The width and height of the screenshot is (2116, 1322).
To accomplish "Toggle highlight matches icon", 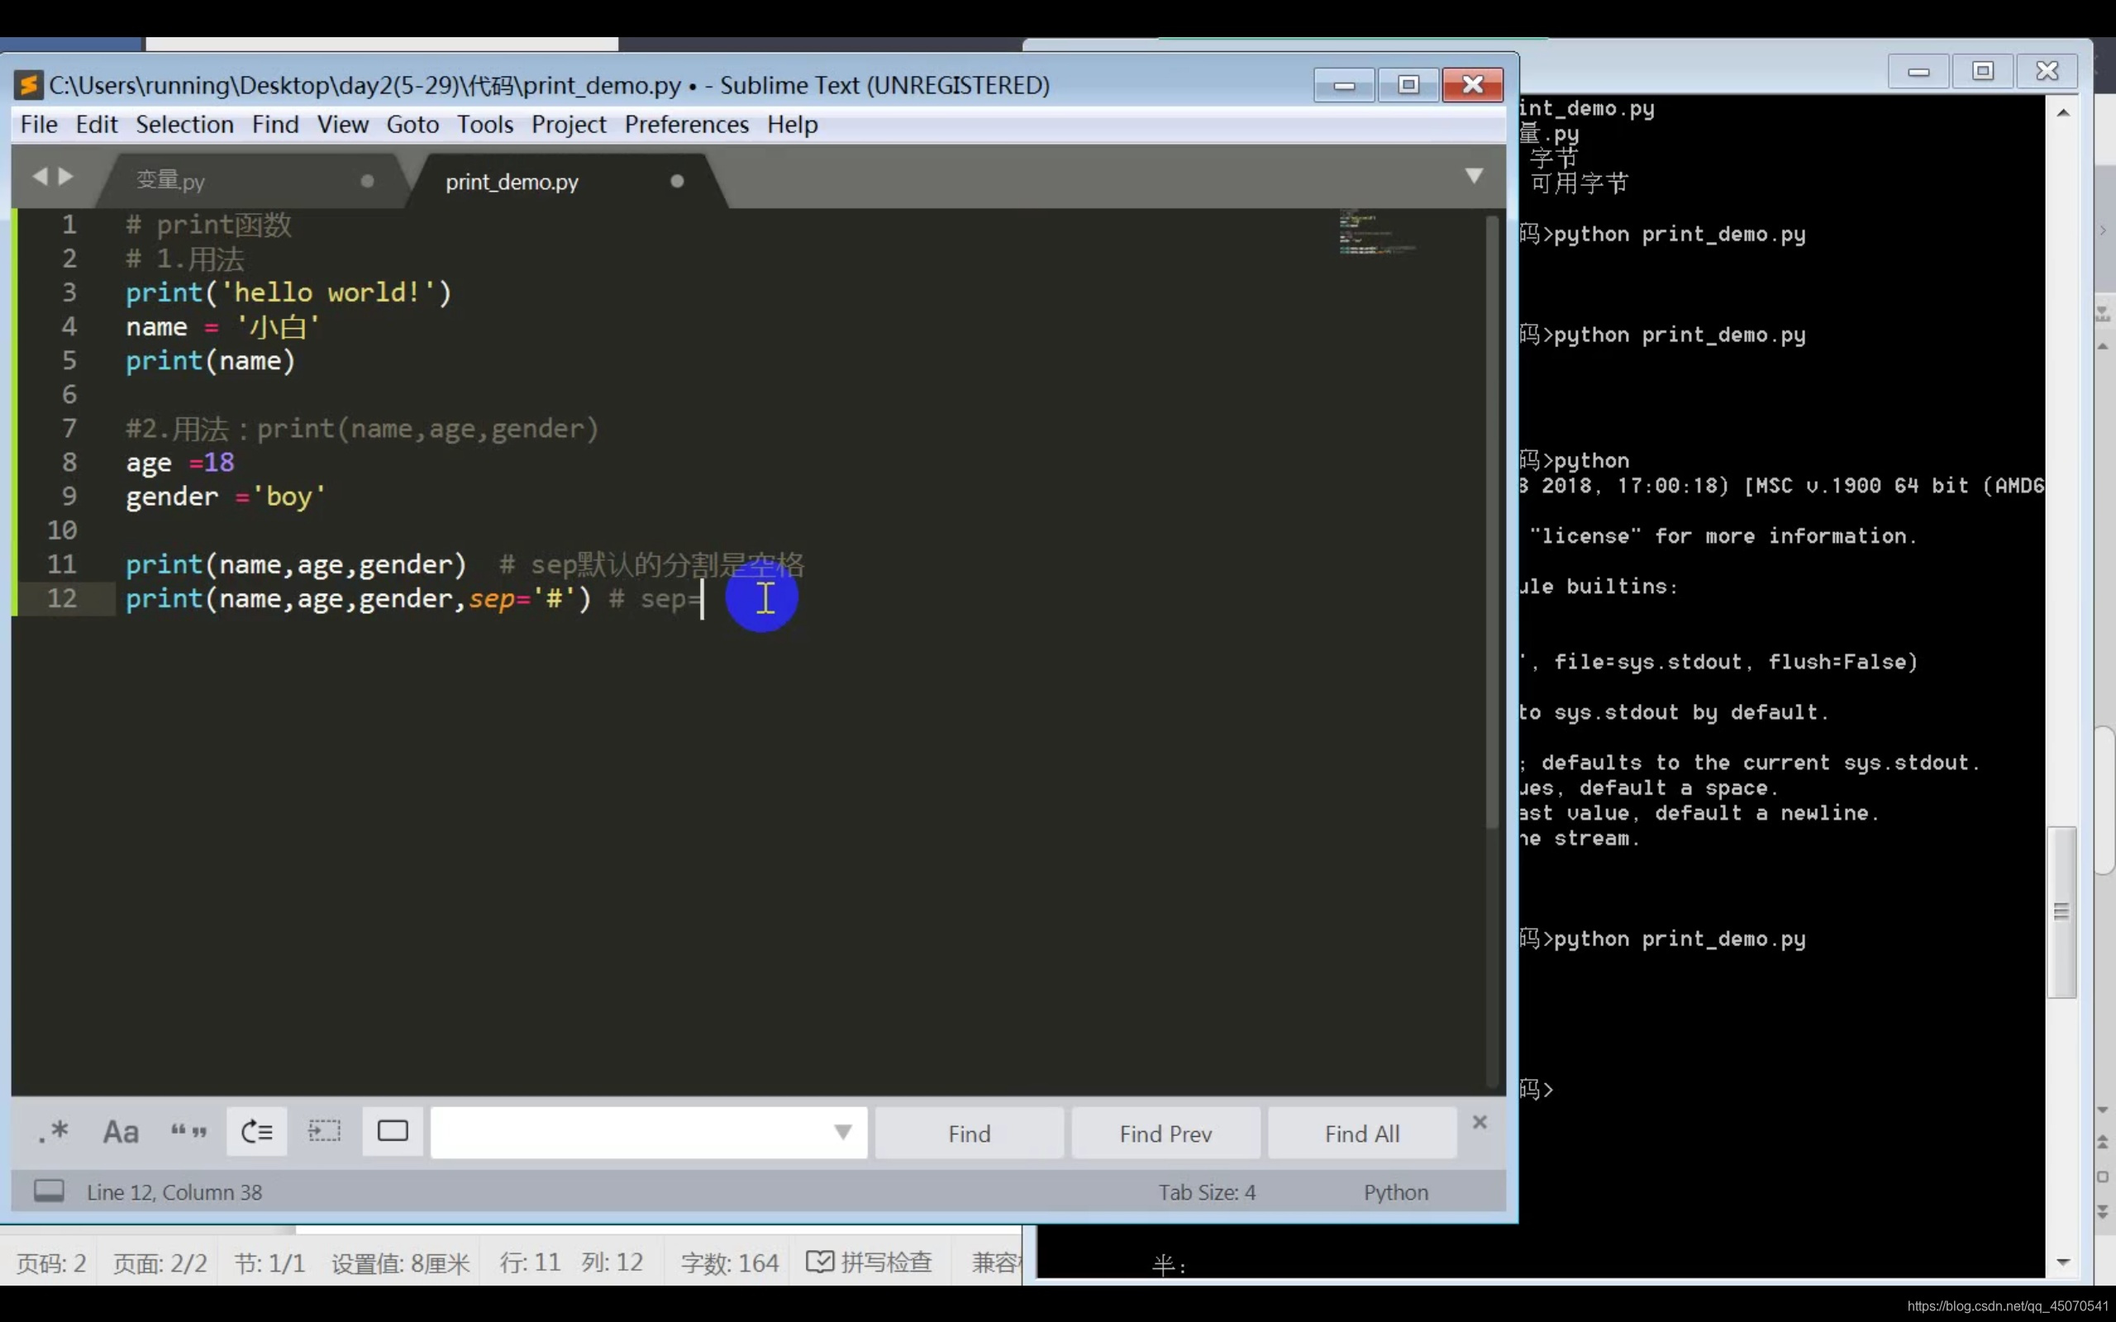I will click(393, 1132).
